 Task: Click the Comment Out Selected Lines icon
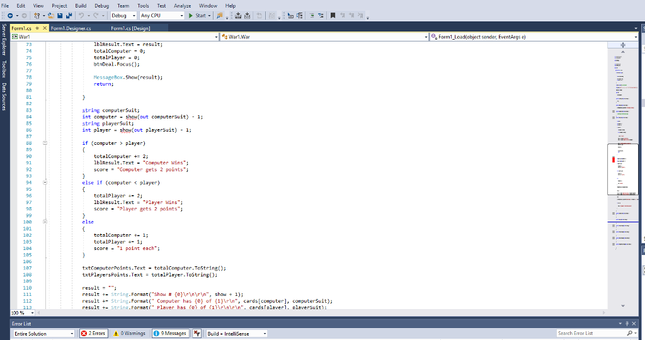pyautogui.click(x=312, y=16)
